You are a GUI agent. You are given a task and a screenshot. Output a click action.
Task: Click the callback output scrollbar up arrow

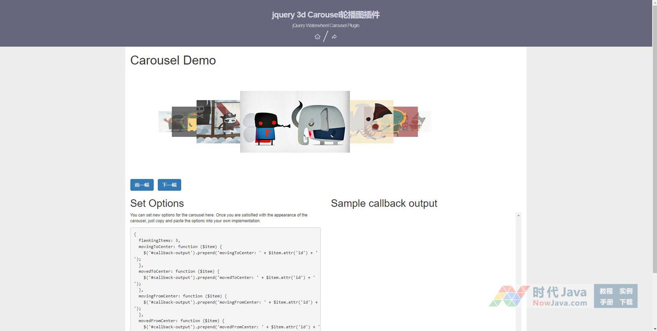point(518,216)
